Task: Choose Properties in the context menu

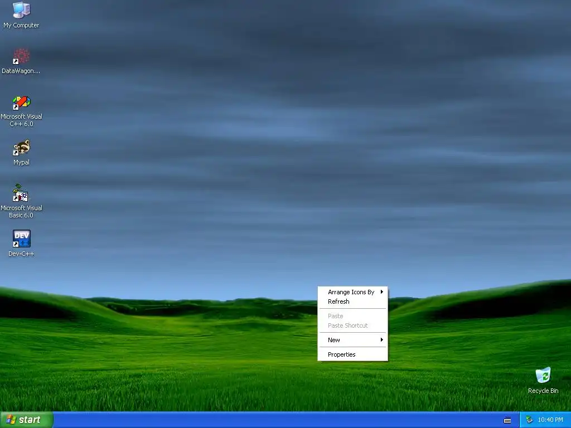Action: pos(352,354)
